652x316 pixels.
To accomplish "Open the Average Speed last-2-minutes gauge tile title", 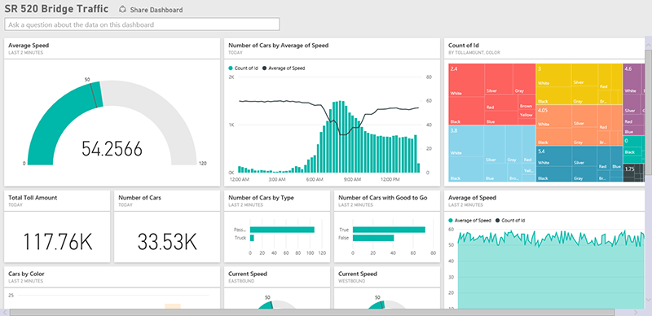I will coord(28,46).
